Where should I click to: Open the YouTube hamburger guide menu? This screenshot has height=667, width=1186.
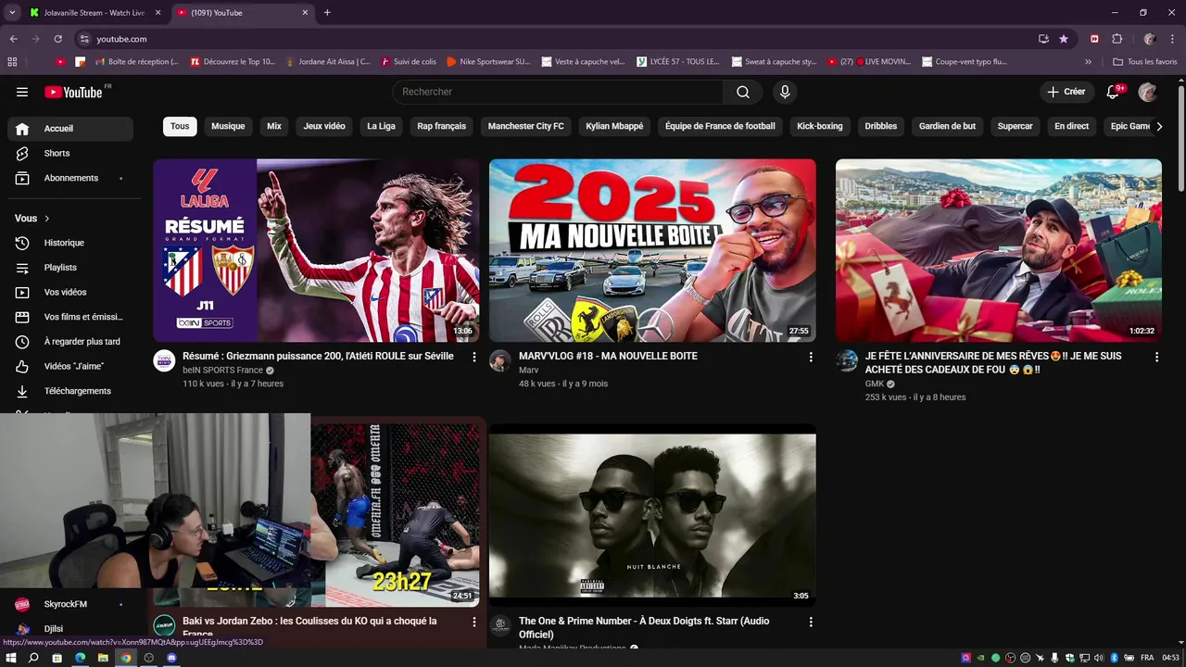[22, 92]
